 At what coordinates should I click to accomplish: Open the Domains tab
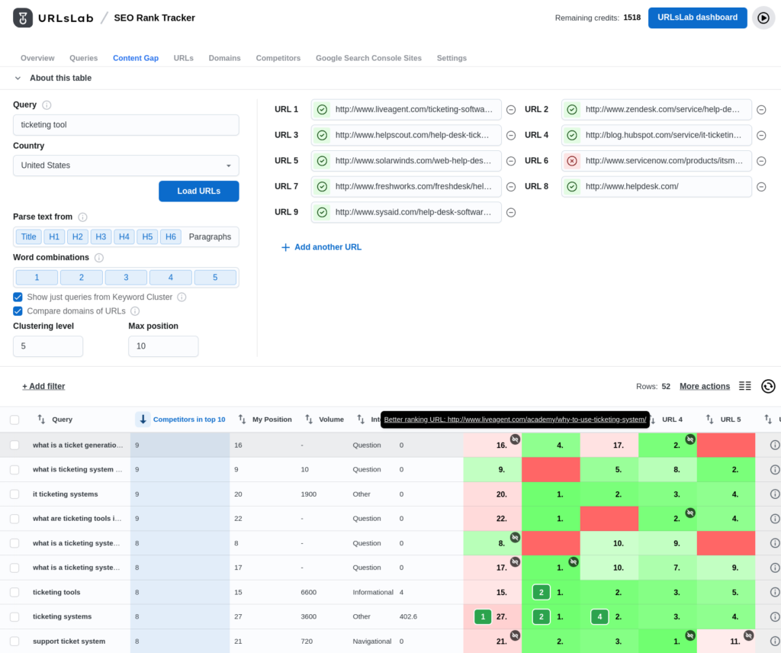[225, 58]
